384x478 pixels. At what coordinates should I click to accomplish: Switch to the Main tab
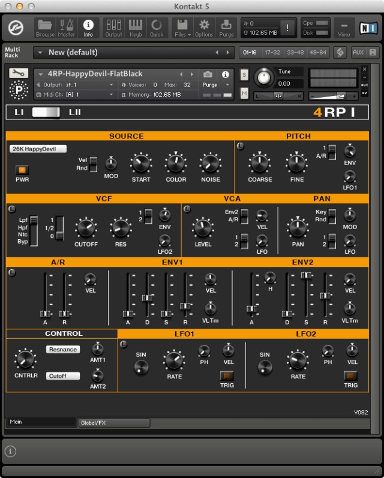tap(41, 422)
